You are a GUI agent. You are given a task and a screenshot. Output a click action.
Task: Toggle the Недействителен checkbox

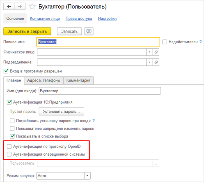pos(165,42)
